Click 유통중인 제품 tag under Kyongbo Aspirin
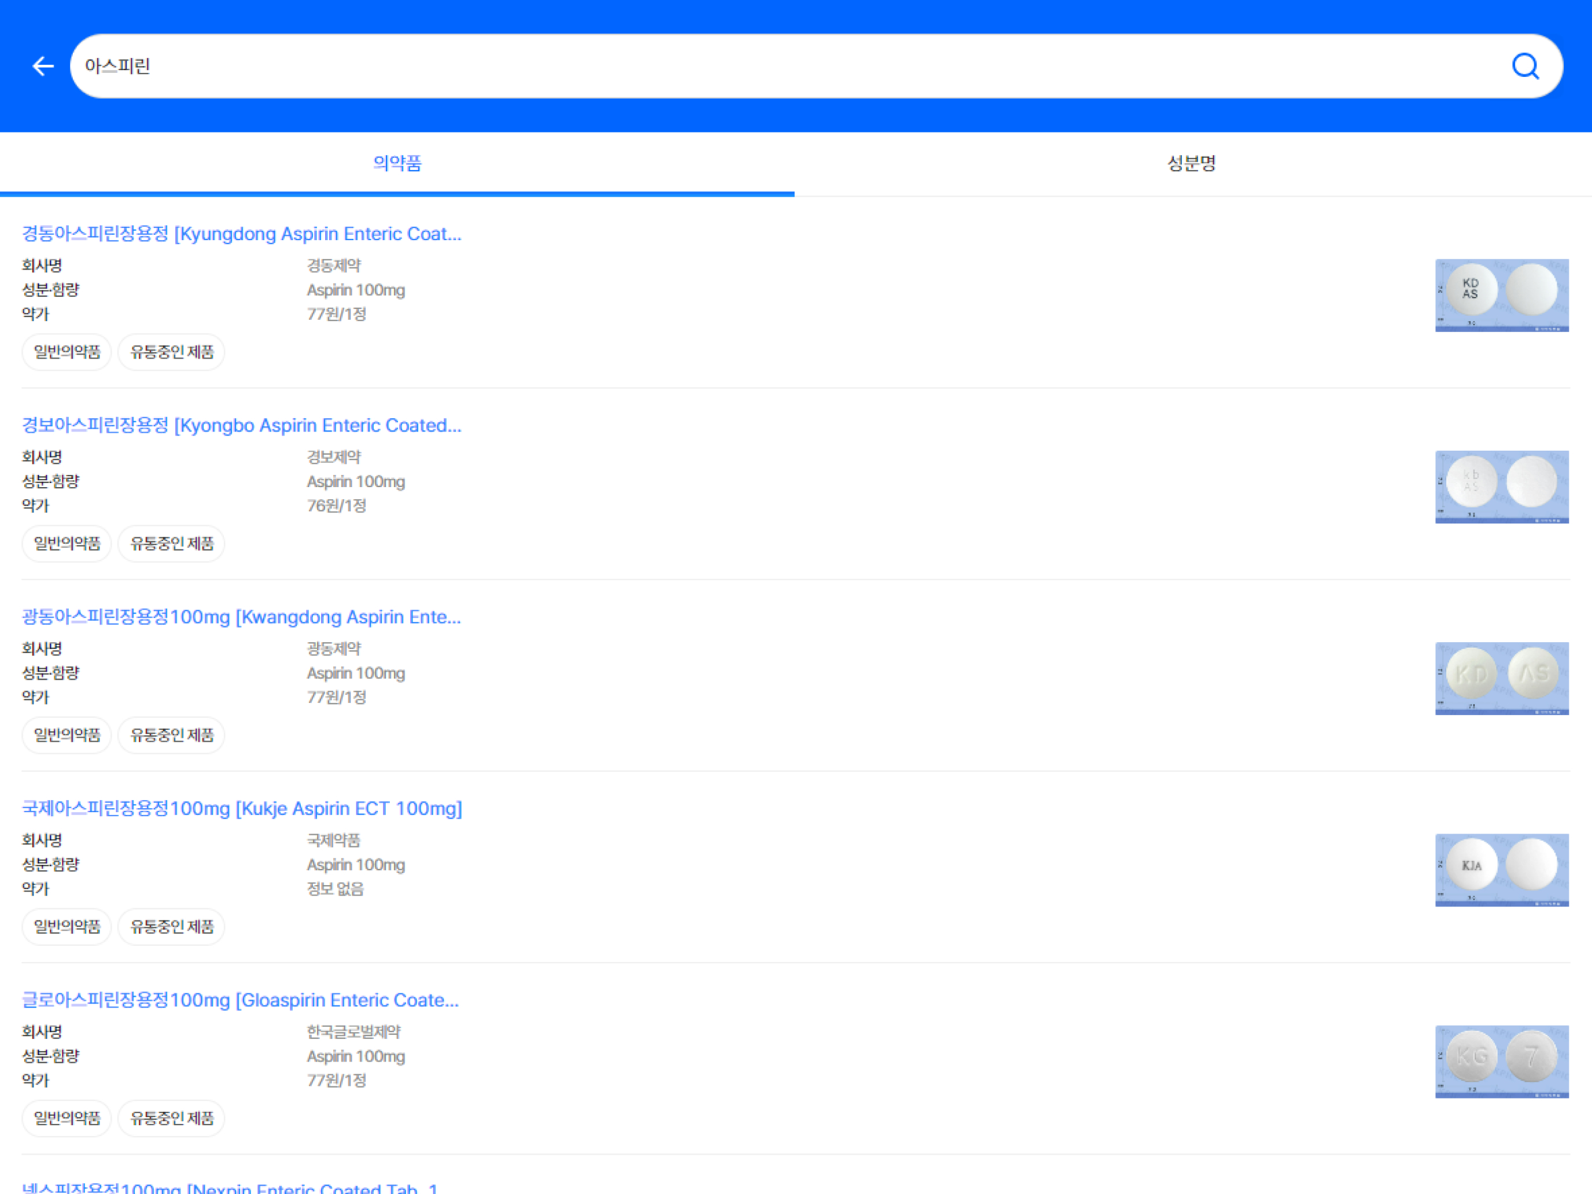1592x1194 pixels. (x=171, y=543)
